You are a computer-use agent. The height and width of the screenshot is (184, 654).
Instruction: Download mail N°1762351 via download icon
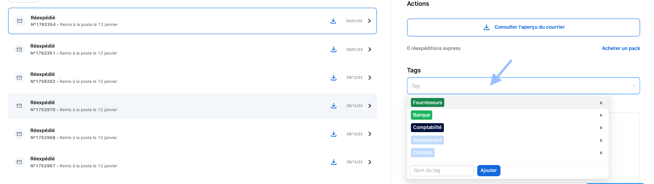pyautogui.click(x=333, y=50)
